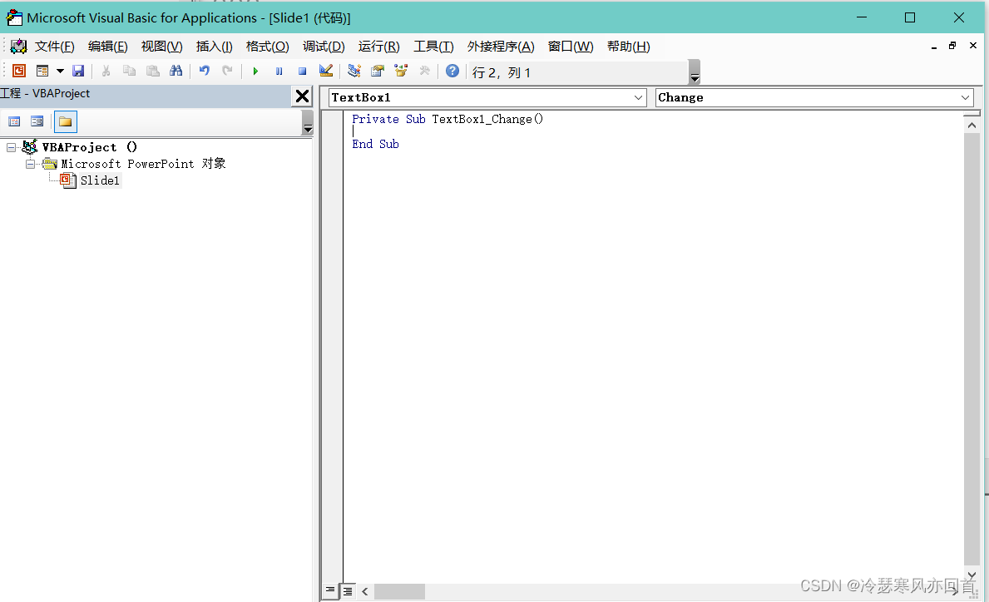Open the Object Browser toolbar icon
989x602 pixels.
[x=401, y=72]
